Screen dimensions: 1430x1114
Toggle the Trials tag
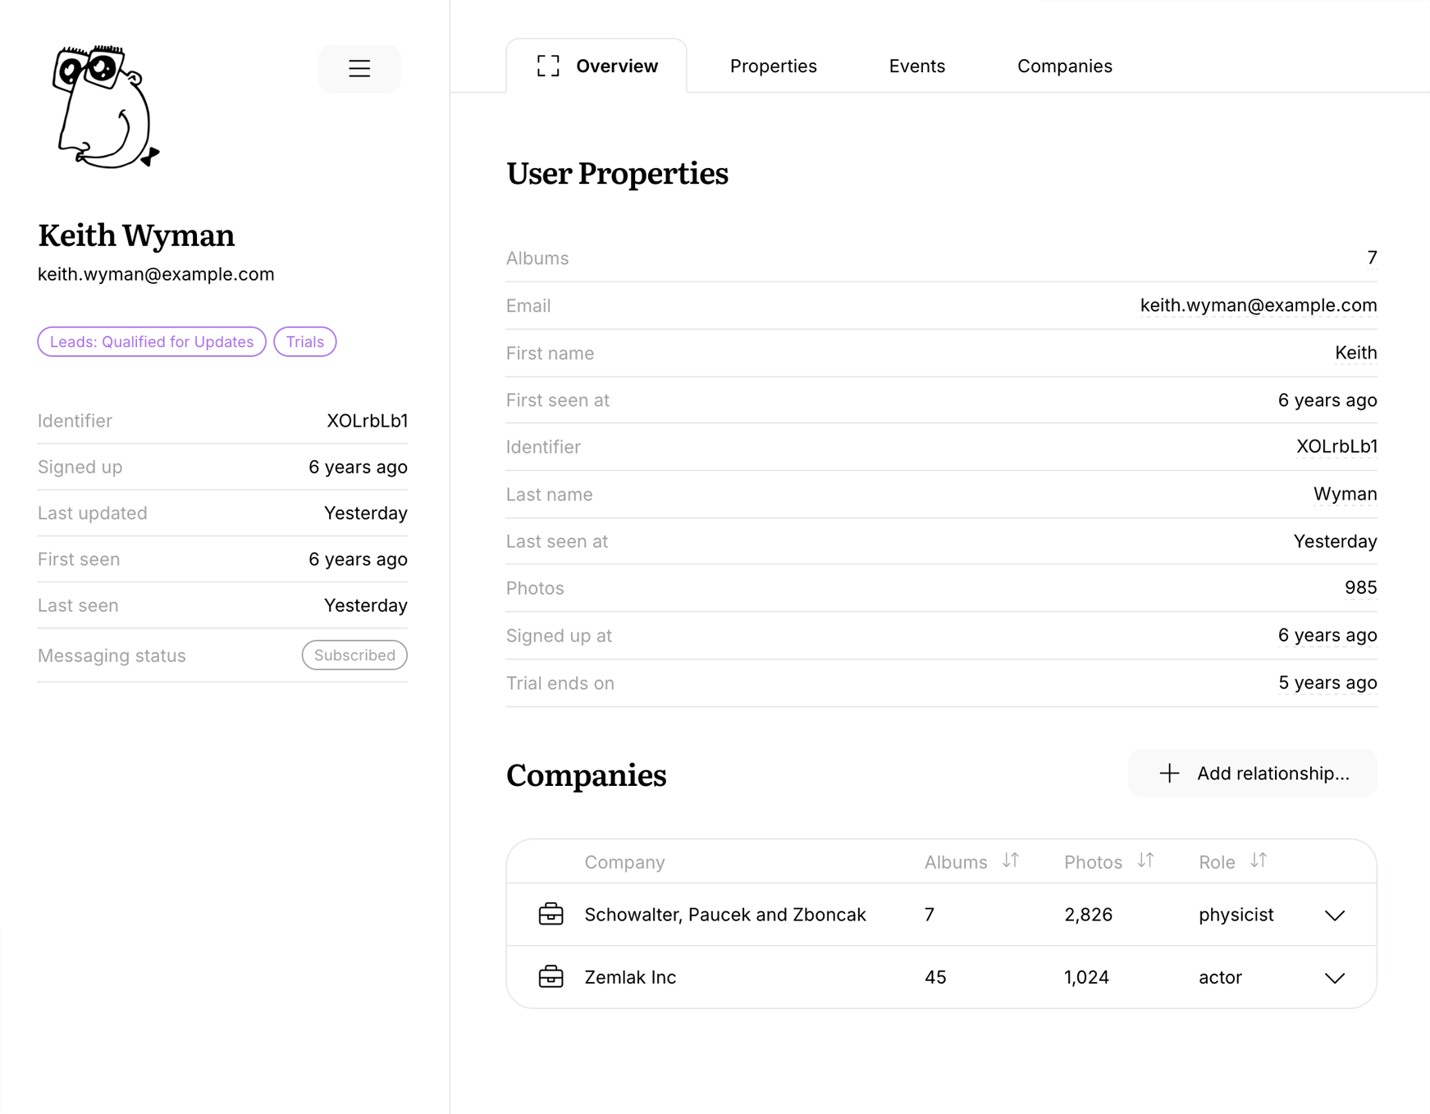pos(304,341)
